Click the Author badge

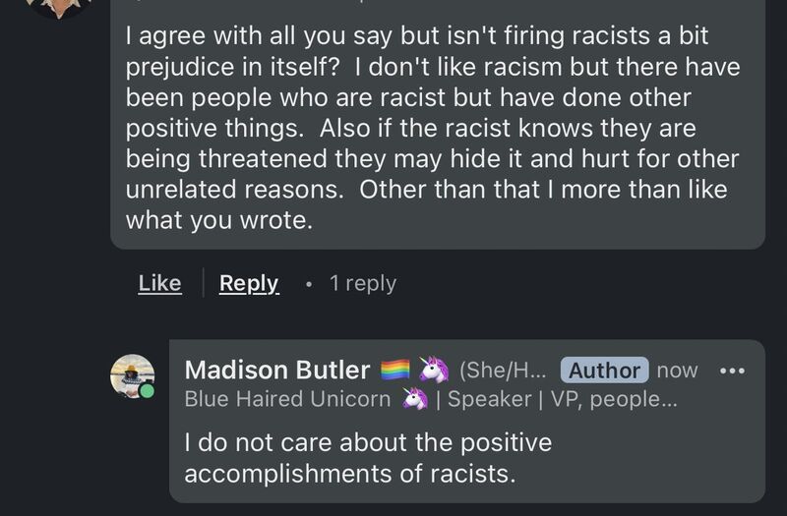605,371
